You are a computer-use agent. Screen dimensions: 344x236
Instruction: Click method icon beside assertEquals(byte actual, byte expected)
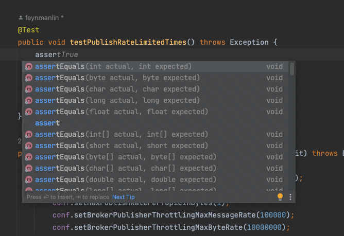pyautogui.click(x=28, y=78)
